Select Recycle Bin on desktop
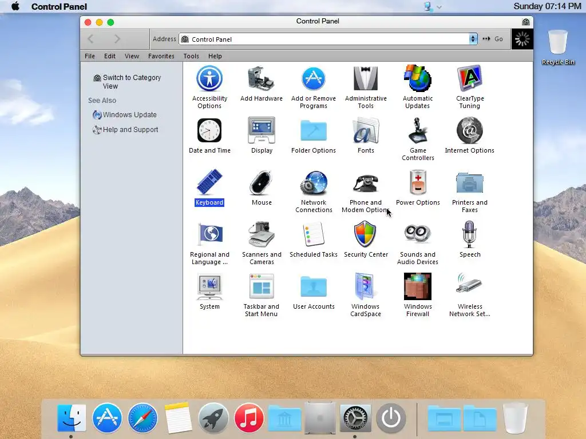This screenshot has width=586, height=439. click(558, 47)
